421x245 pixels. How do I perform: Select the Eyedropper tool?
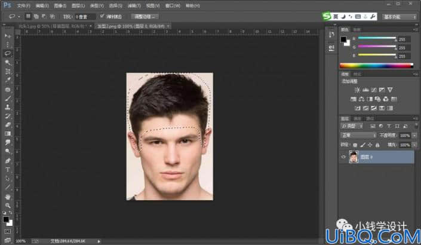pos(8,80)
